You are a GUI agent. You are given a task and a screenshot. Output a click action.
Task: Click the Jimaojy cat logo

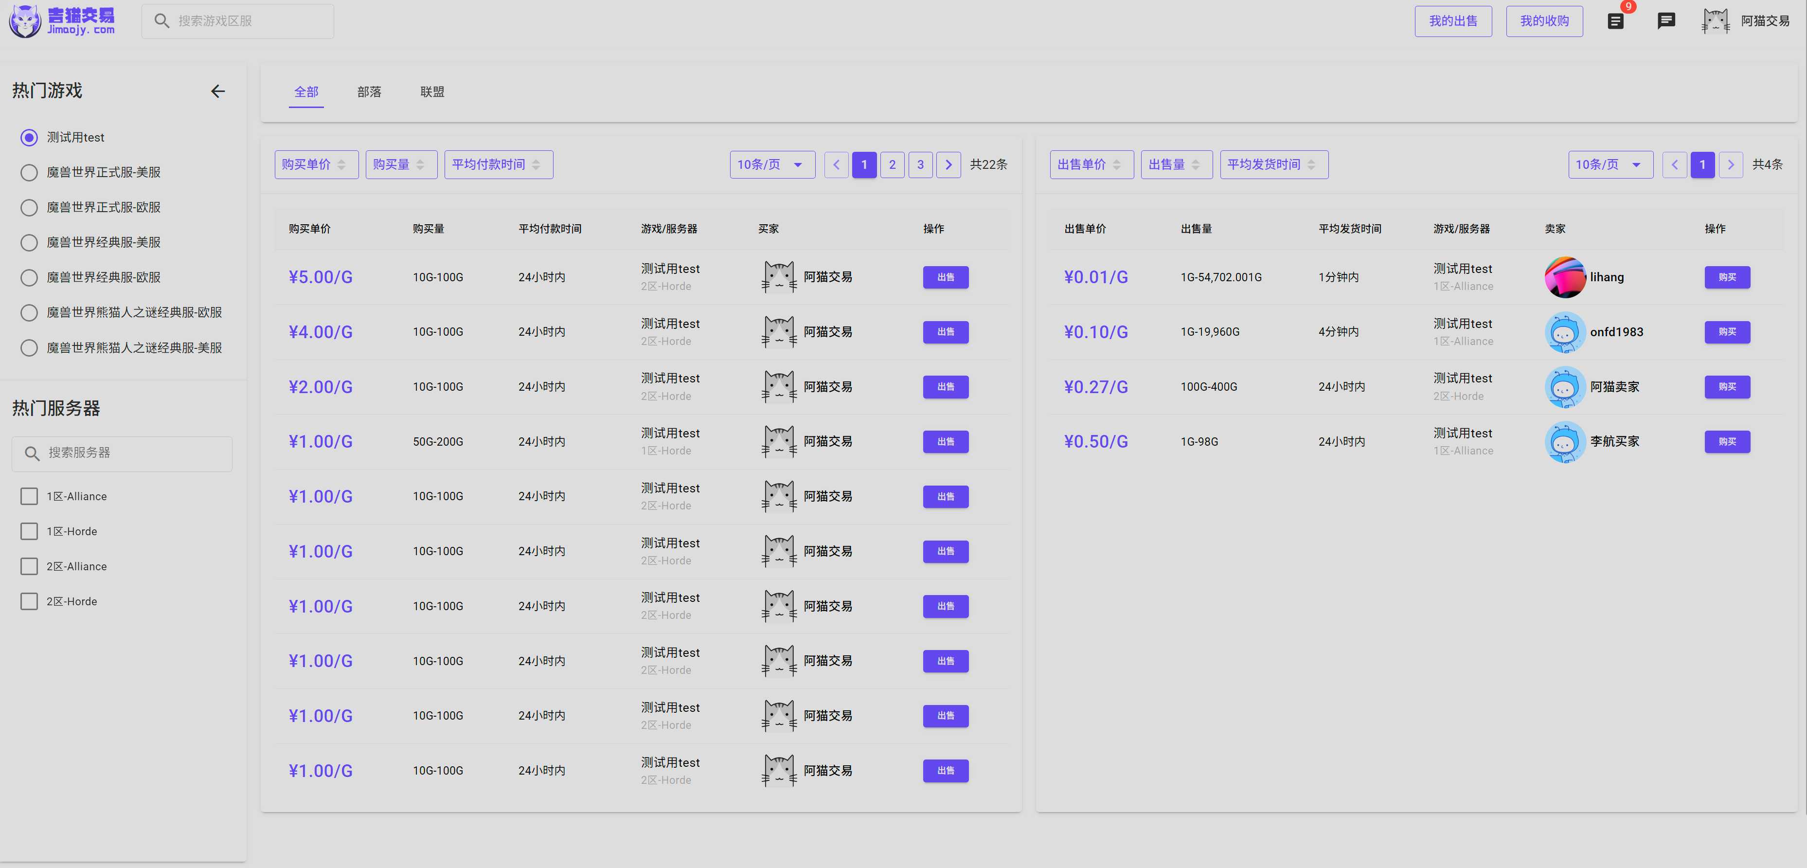click(26, 20)
